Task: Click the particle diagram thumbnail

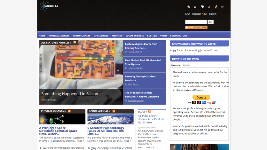Action: click(62, 119)
